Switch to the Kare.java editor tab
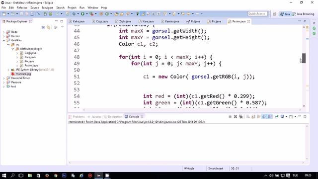318x179 pixels. [x=146, y=21]
